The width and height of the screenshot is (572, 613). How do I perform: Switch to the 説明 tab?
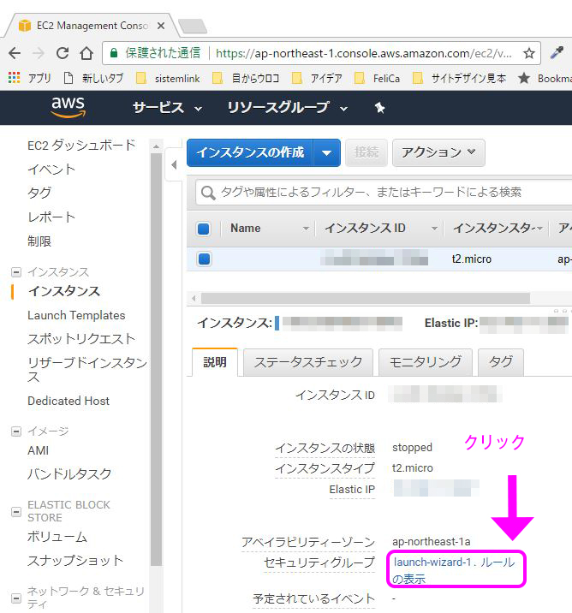click(215, 362)
